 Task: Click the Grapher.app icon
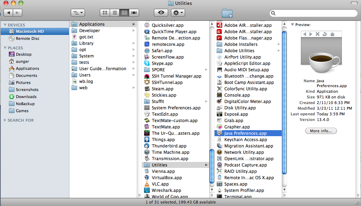(x=220, y=127)
